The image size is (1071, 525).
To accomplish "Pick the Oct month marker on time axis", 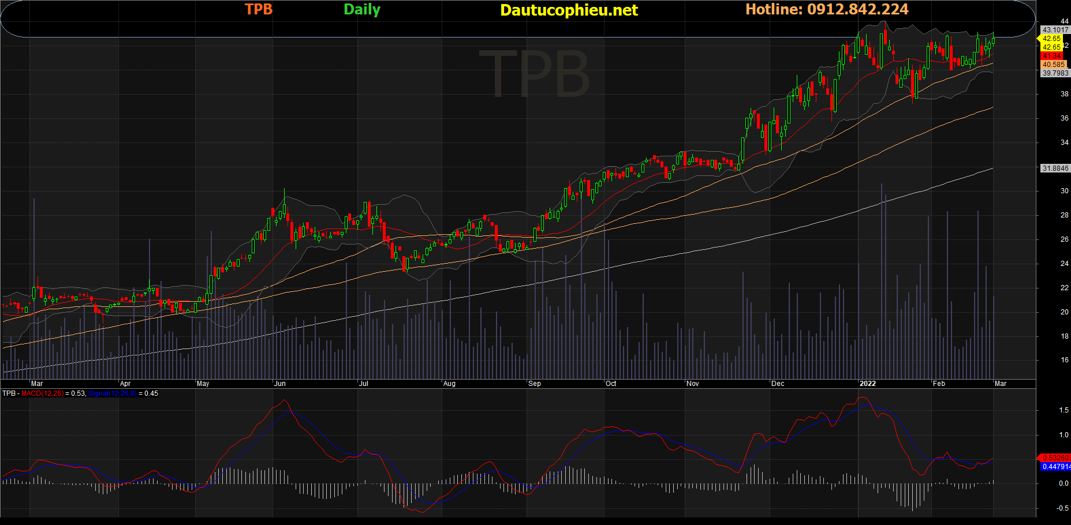I will (611, 384).
